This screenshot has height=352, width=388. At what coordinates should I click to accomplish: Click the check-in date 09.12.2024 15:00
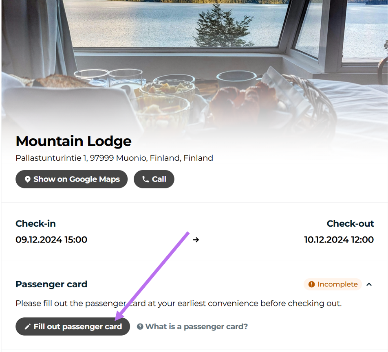click(51, 240)
